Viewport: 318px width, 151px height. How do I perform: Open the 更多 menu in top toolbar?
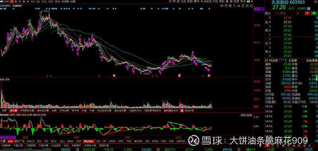(x=243, y=1)
